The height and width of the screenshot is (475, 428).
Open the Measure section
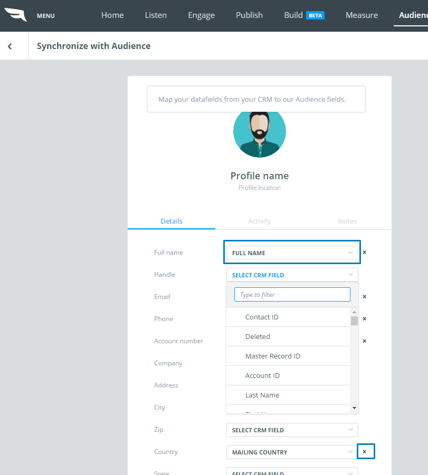(x=362, y=15)
